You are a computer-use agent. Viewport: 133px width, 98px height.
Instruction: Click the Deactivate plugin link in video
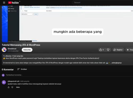point(27,7)
